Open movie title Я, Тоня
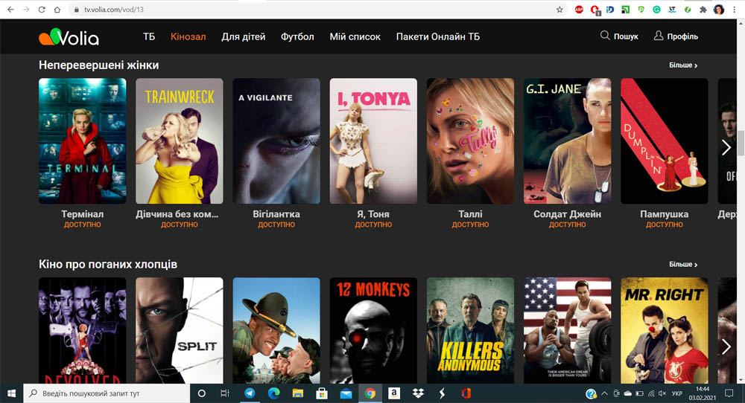 pos(373,214)
